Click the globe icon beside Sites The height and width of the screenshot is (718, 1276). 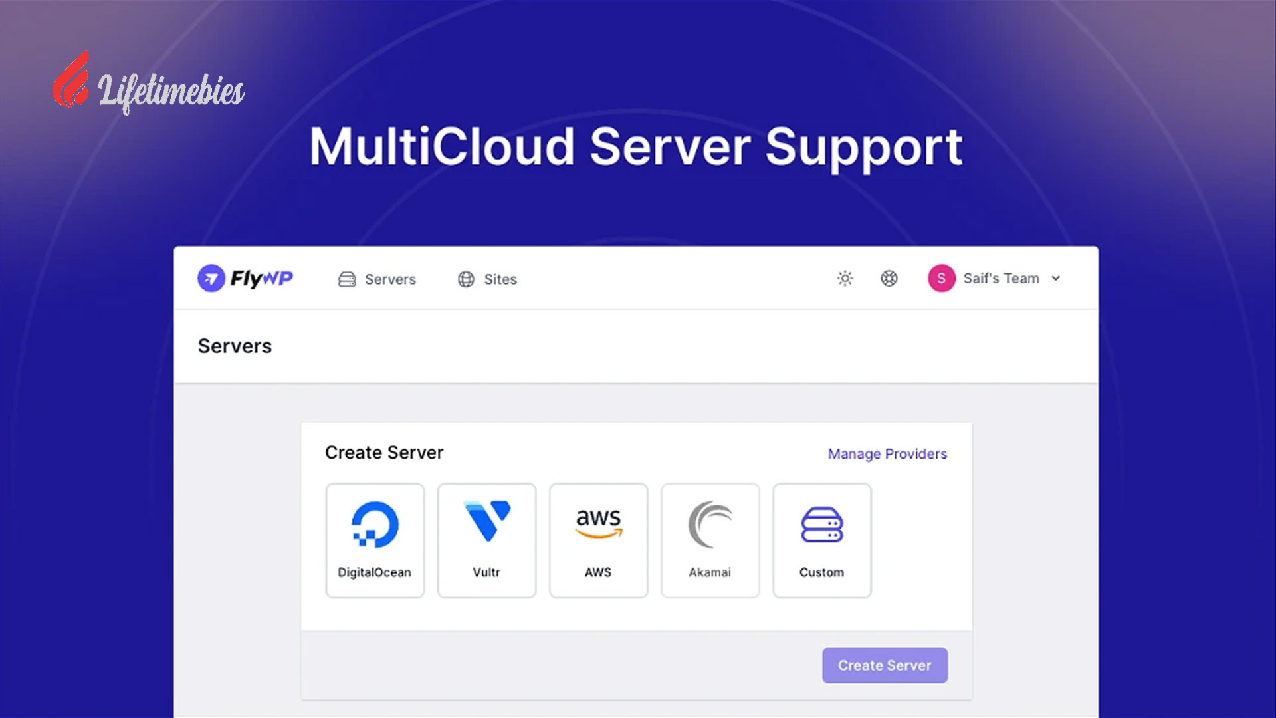tap(467, 279)
